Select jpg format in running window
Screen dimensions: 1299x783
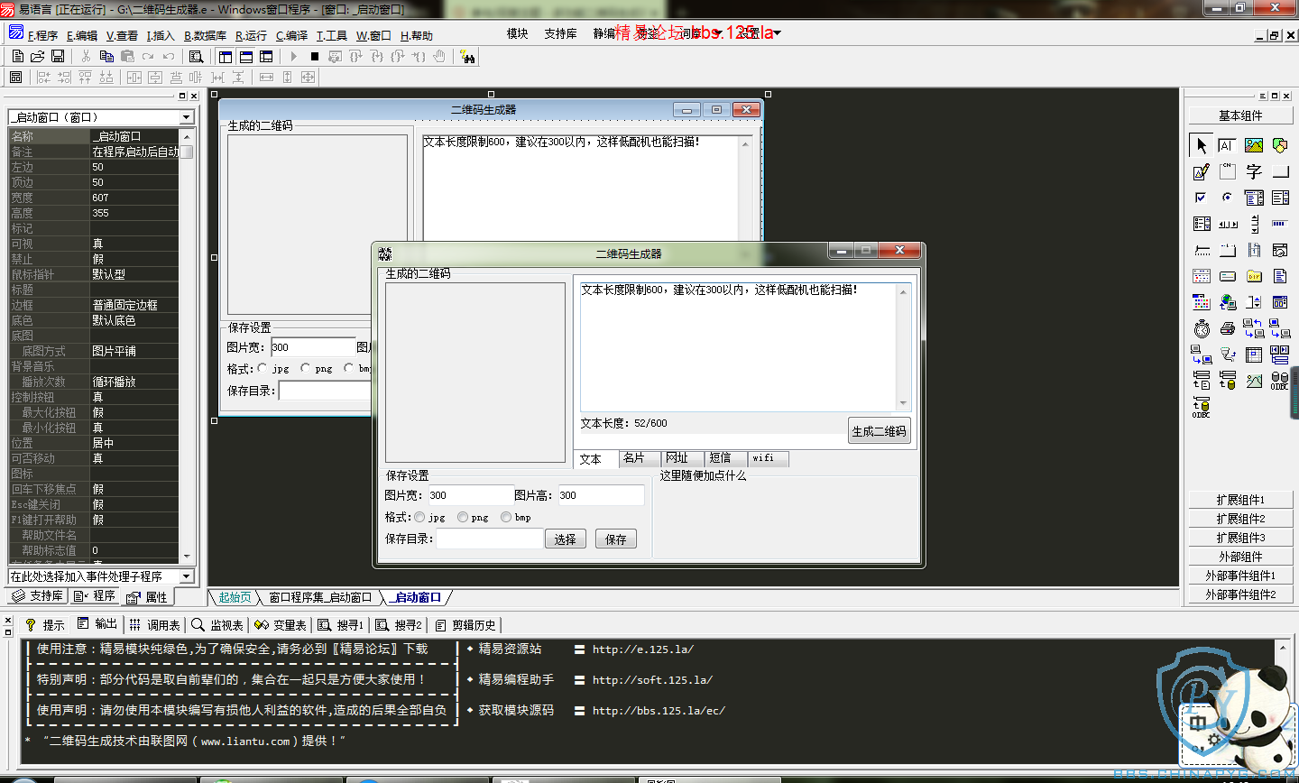point(419,517)
